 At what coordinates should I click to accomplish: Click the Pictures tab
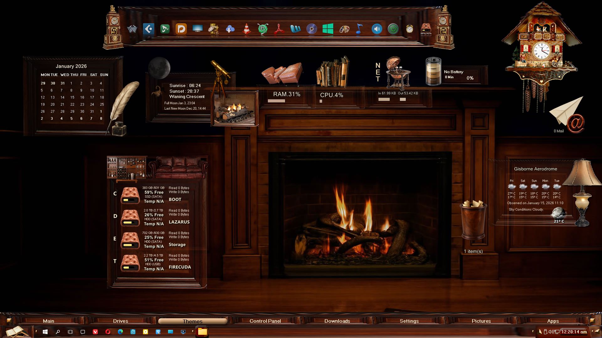tap(481, 321)
